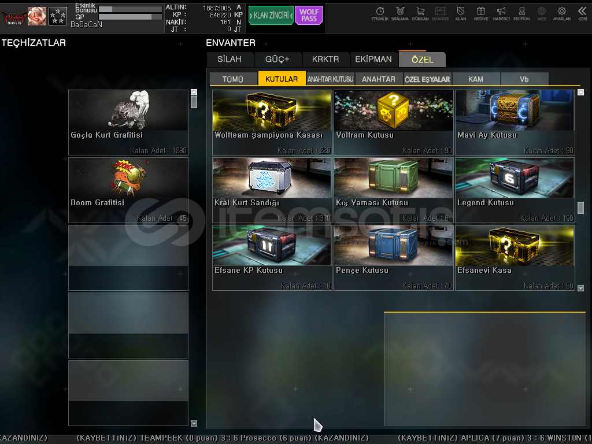Open the KLAN shield icon
The height and width of the screenshot is (444, 592).
[461, 14]
